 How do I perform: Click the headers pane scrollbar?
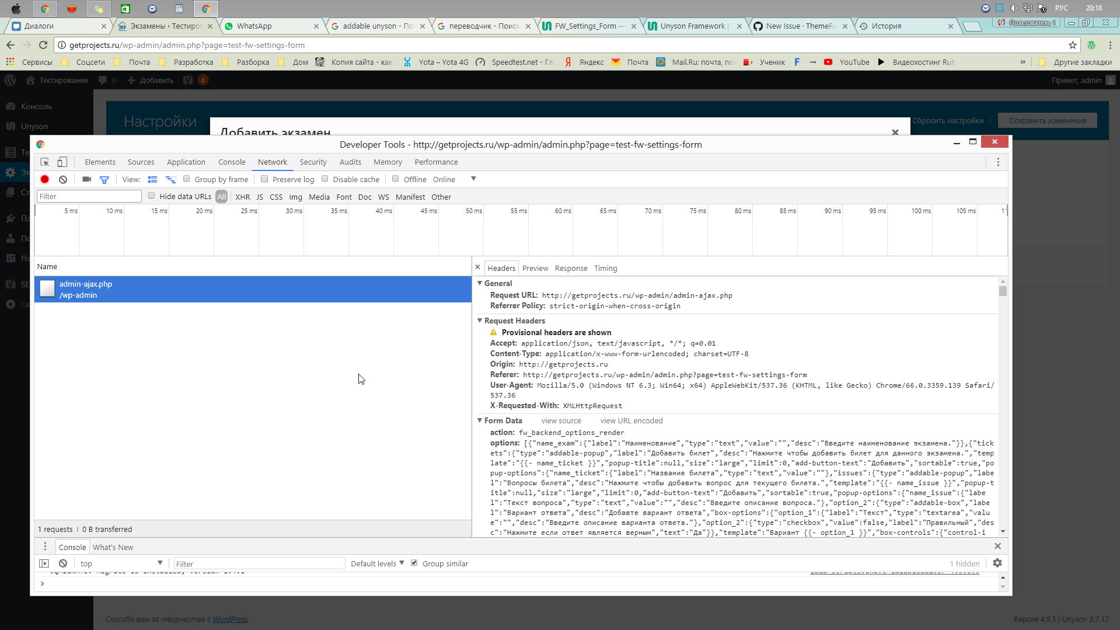click(x=1003, y=291)
